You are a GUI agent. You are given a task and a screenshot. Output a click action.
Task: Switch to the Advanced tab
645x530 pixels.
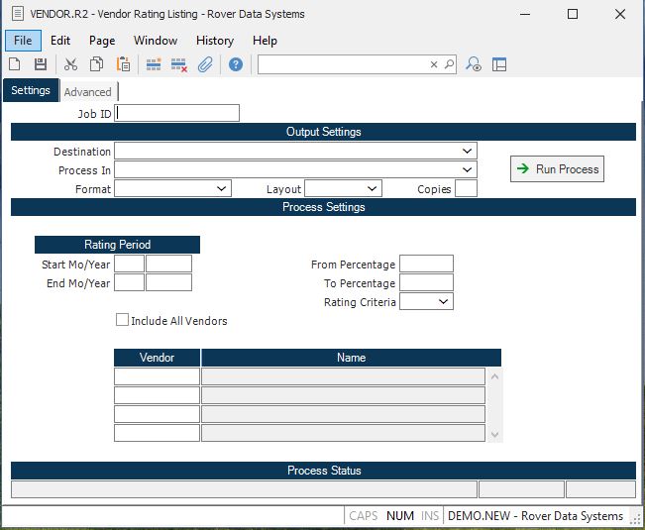click(87, 92)
